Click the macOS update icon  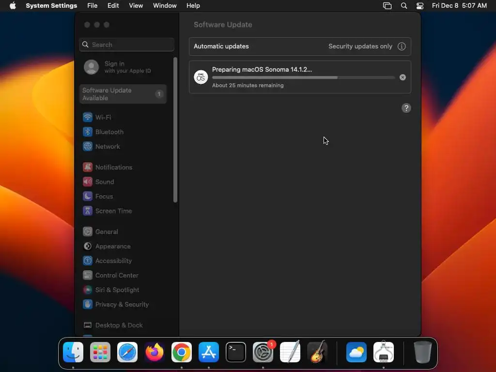tap(201, 77)
